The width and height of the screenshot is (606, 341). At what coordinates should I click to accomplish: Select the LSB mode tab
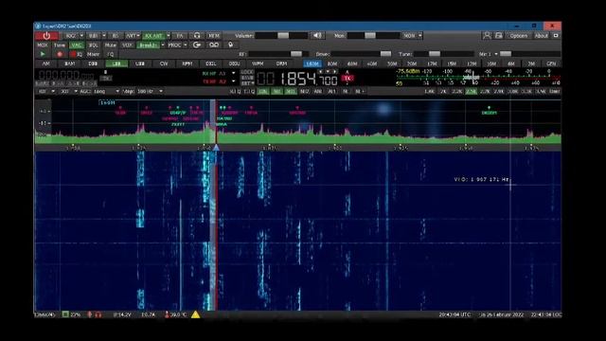pyautogui.click(x=116, y=63)
